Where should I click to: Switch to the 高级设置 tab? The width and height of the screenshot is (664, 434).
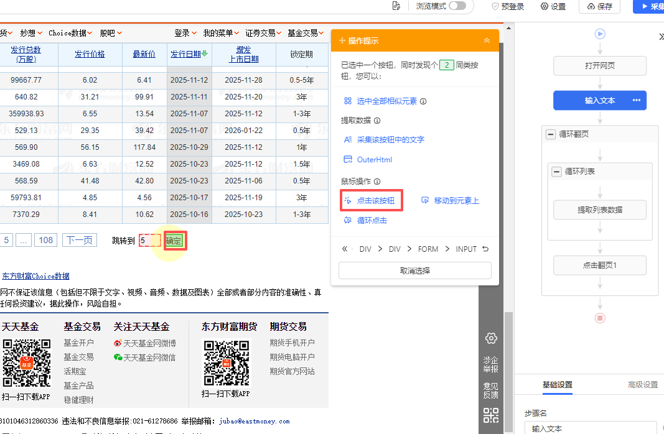643,385
